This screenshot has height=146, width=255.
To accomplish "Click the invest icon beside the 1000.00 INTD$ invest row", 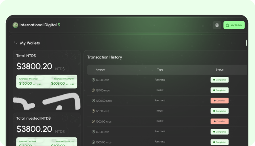I will [x=93, y=121].
